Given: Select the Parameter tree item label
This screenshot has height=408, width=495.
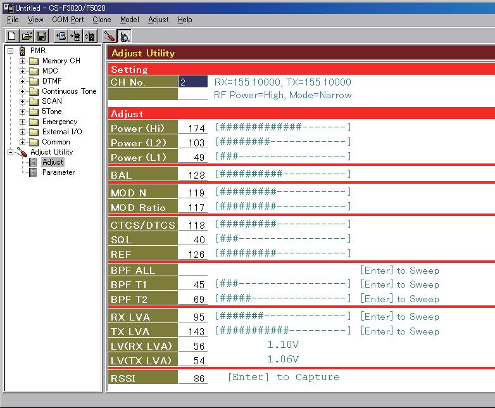Looking at the screenshot, I should pyautogui.click(x=58, y=172).
